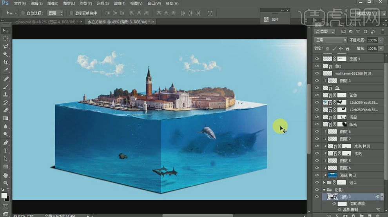Select the Zoom tool
388x217 pixels.
[5, 183]
